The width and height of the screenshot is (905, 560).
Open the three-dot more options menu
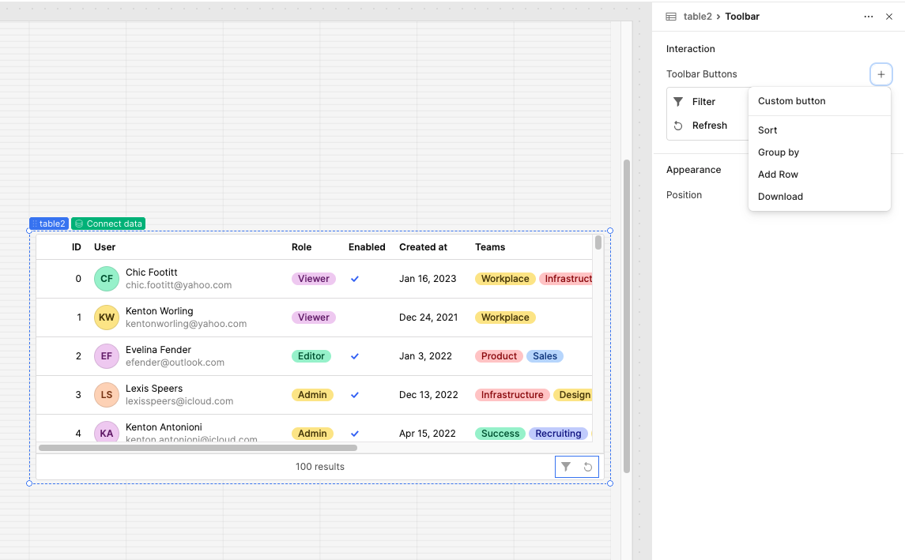869,17
